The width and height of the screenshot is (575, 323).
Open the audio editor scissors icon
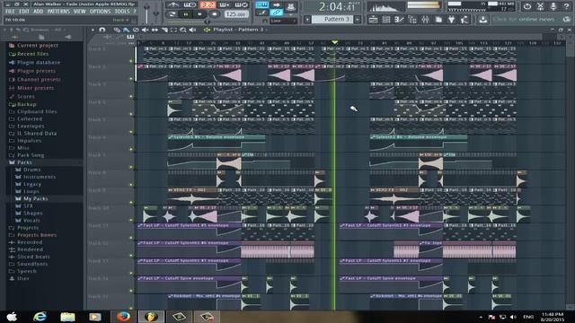click(540, 6)
